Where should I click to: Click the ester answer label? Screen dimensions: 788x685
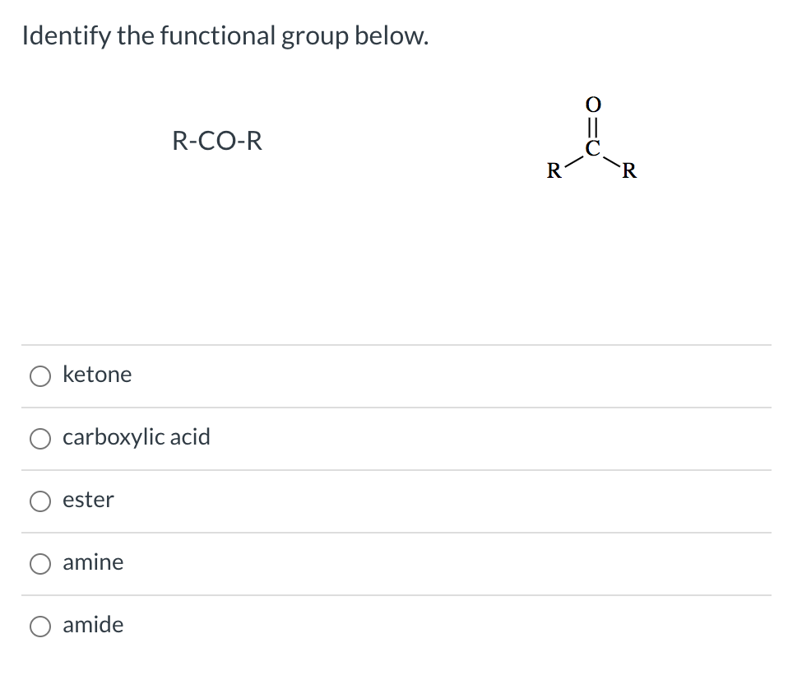pyautogui.click(x=88, y=500)
